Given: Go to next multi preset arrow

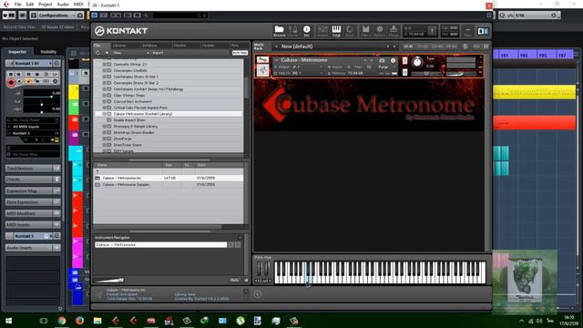Looking at the screenshot, I should (394, 46).
